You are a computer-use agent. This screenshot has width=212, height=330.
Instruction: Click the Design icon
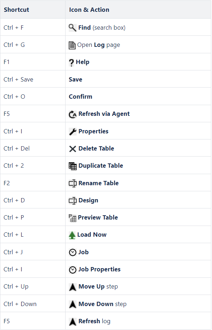[73, 201]
